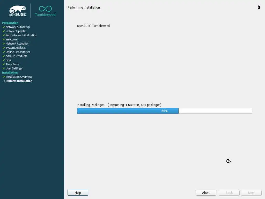This screenshot has width=265, height=199.
Task: Click the openSUSE chameleon logo
Action: (x=17, y=11)
